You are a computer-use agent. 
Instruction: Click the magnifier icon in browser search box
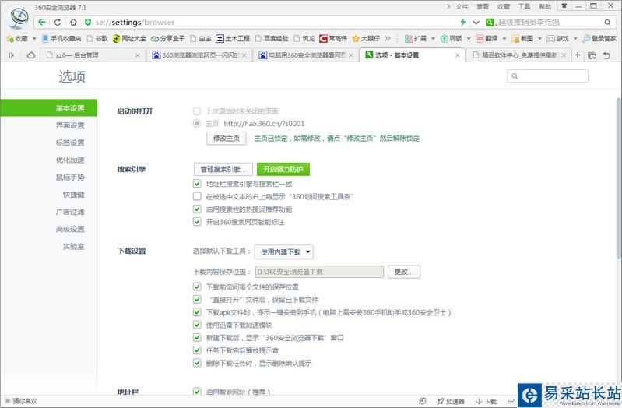click(x=607, y=23)
